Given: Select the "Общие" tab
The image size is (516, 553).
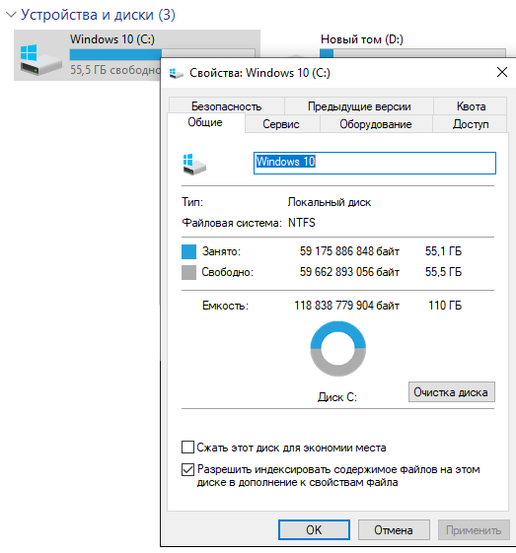Looking at the screenshot, I should pos(205,122).
